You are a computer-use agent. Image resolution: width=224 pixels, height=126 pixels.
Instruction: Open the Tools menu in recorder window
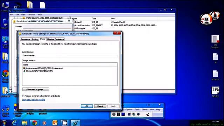click(137, 110)
